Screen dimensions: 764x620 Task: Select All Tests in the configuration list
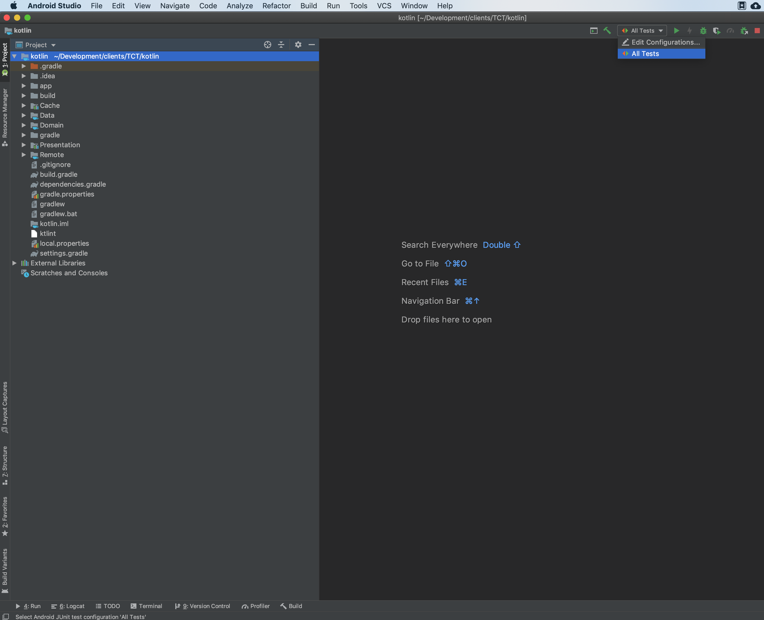[661, 54]
